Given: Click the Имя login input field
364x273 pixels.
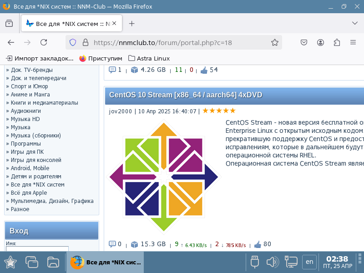Looking at the screenshot, I should 37,248.
